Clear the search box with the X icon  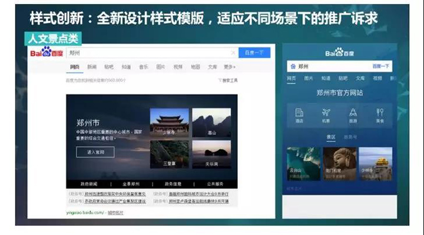click(233, 53)
